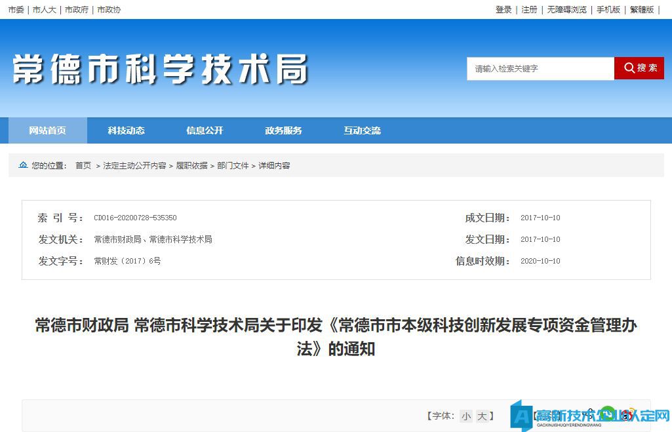
Task: Open the 市人大 top link
Action: (x=45, y=9)
